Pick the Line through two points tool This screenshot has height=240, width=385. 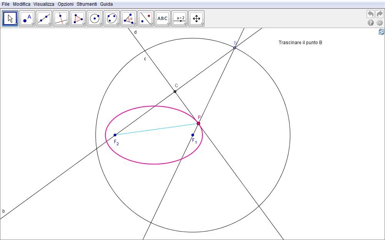[x=44, y=18]
